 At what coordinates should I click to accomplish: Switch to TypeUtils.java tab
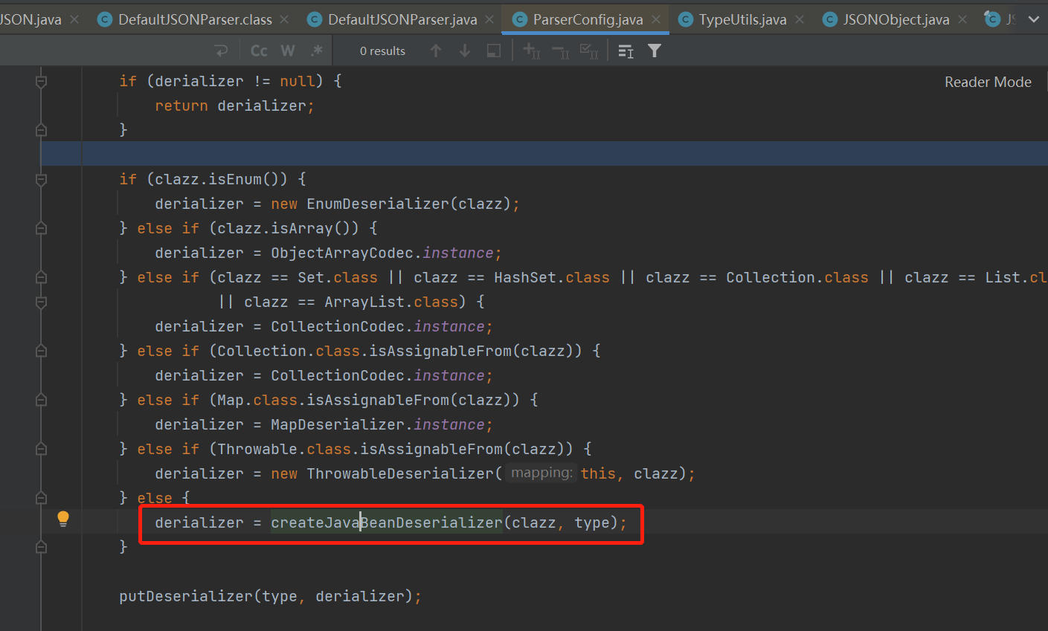tap(742, 19)
